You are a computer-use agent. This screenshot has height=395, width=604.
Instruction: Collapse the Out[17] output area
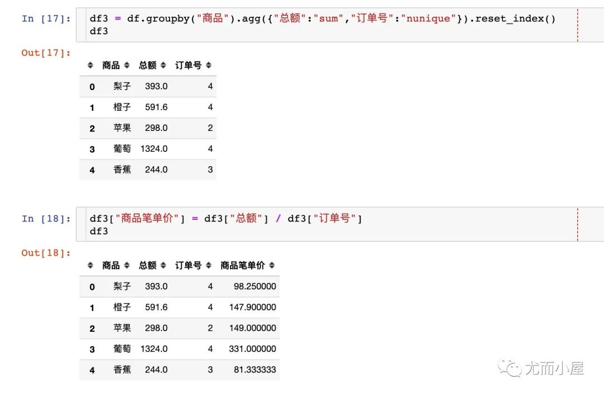point(46,53)
